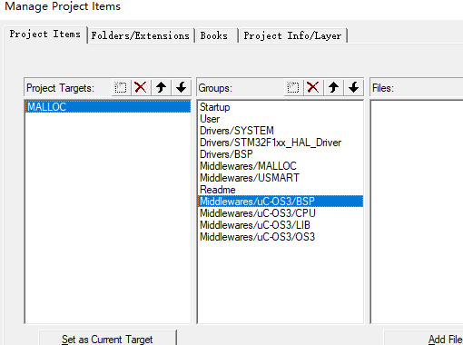Move selected group up

[x=333, y=88]
